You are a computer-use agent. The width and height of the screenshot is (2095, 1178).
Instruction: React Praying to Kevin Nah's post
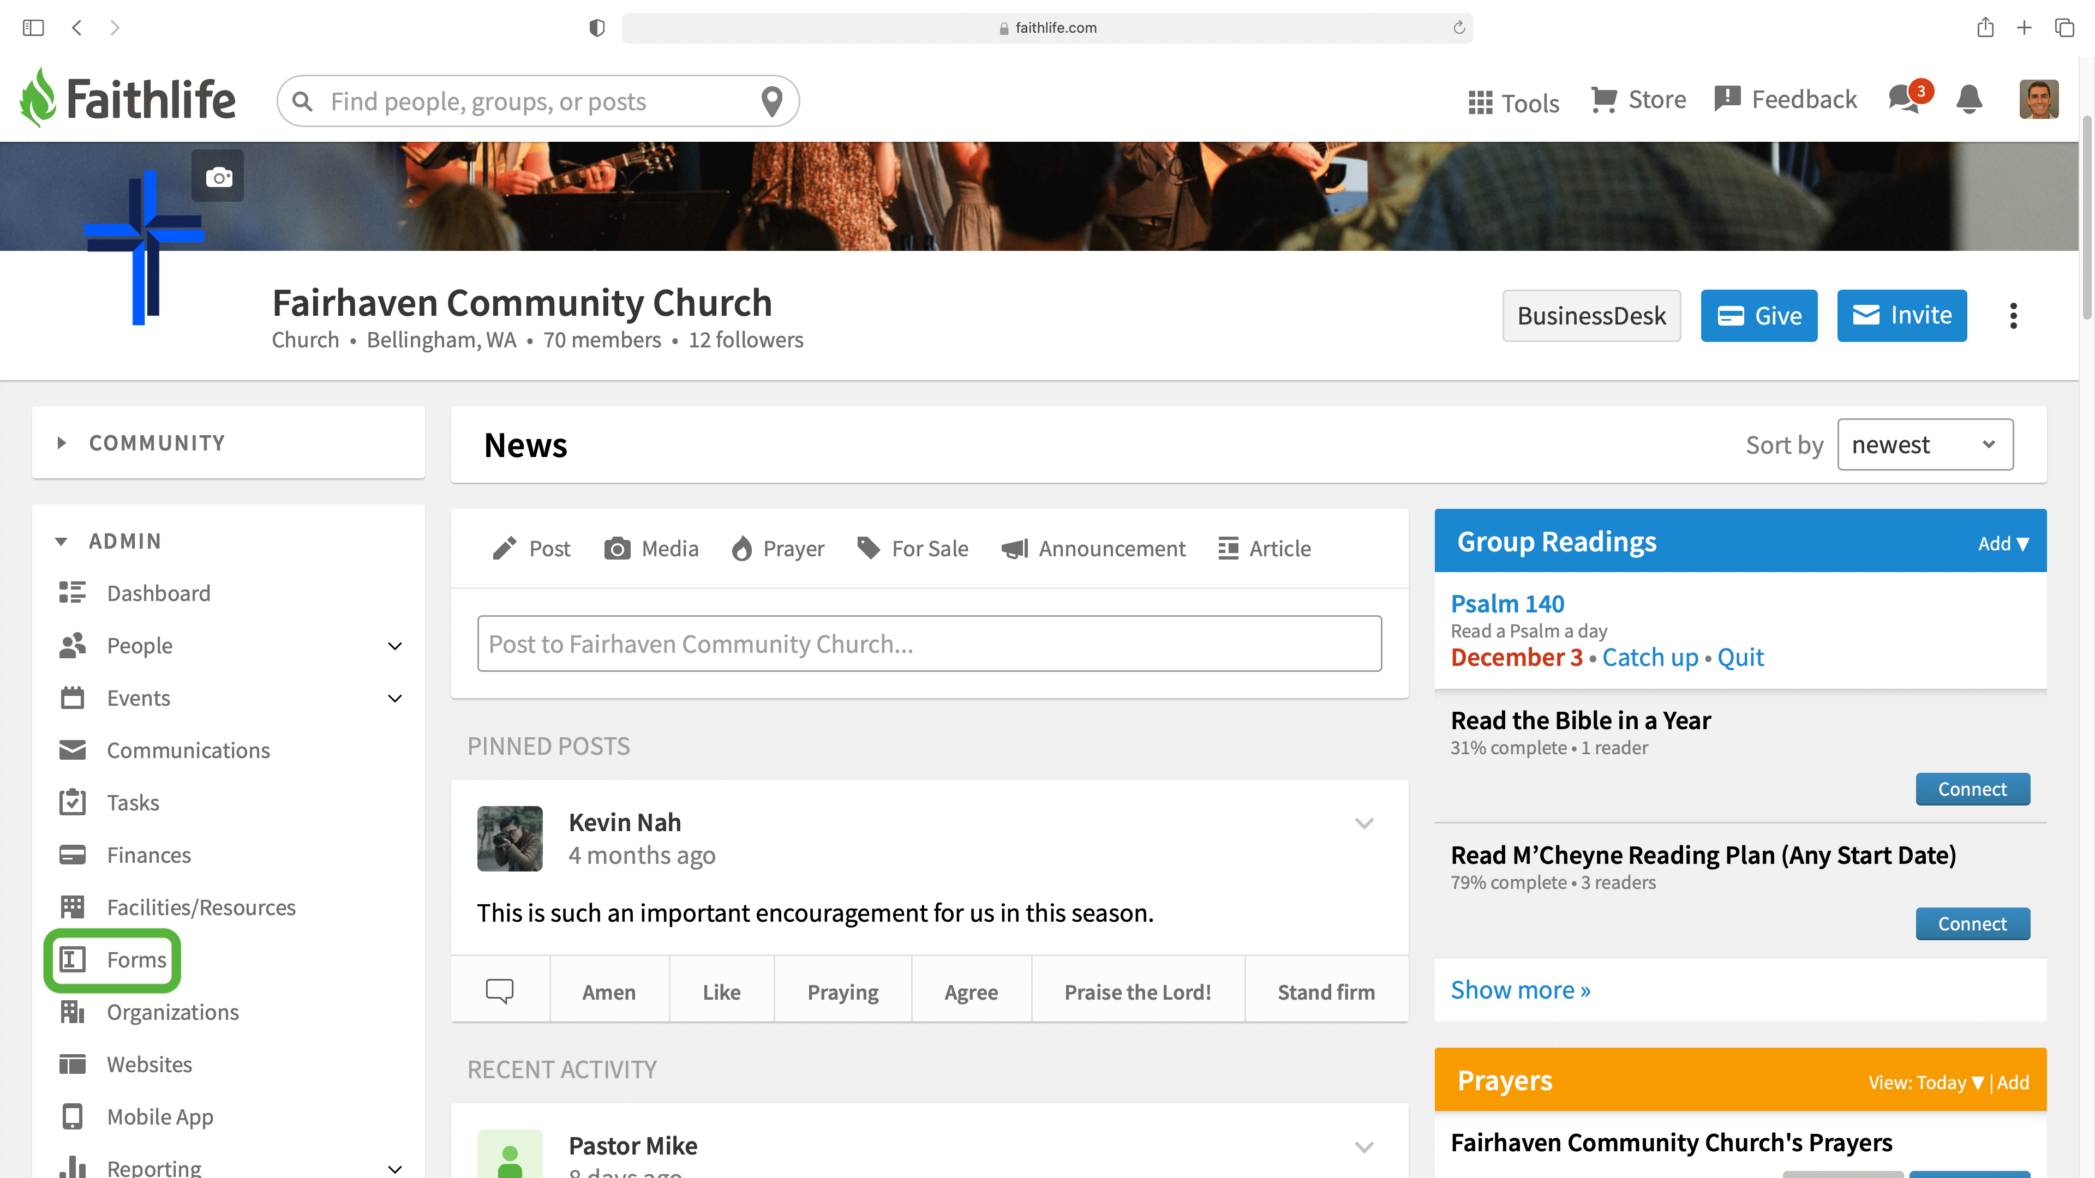tap(842, 991)
